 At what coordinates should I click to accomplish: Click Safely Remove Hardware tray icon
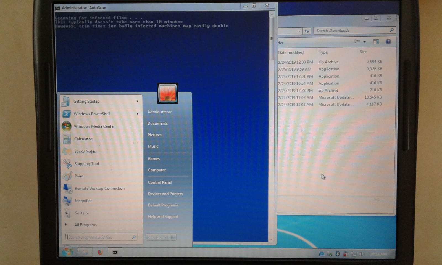click(x=329, y=254)
